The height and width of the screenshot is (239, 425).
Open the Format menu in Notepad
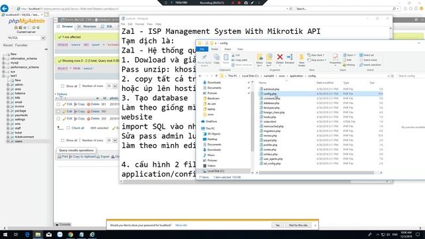(139, 24)
